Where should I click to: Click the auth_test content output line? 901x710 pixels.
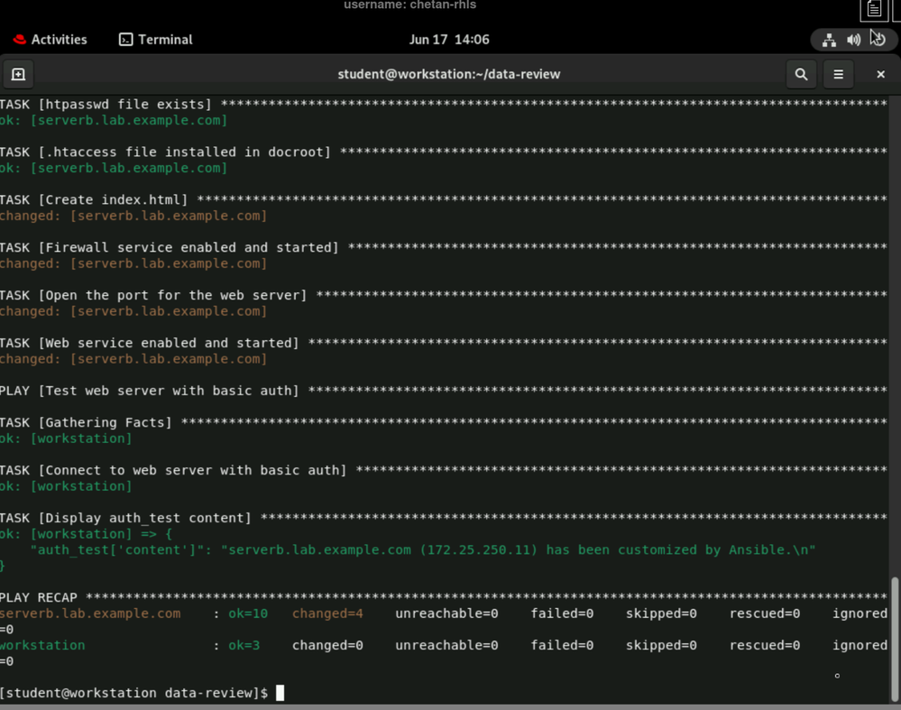[x=422, y=549]
